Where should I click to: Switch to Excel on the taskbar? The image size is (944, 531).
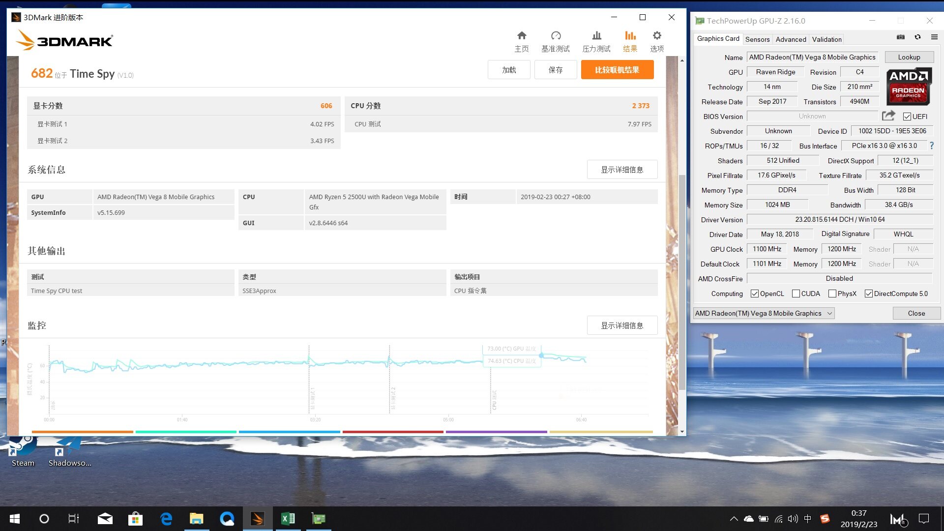click(x=288, y=519)
